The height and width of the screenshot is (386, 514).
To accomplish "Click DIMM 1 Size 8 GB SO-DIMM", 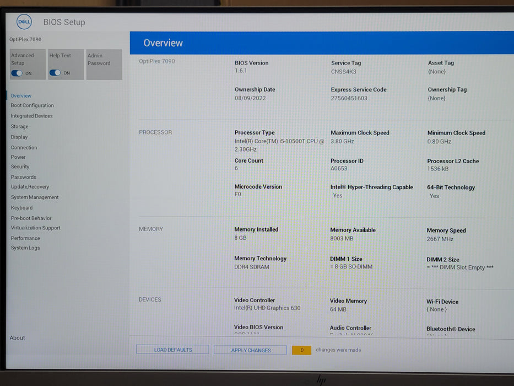I will point(351,267).
